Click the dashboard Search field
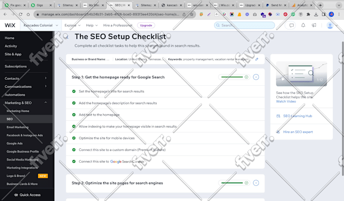The image size is (344, 201). click(244, 25)
